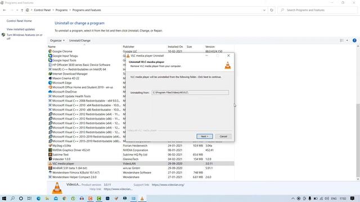This screenshot has width=360, height=202.
Task: Open the blue Help icon
Action: (354, 40)
